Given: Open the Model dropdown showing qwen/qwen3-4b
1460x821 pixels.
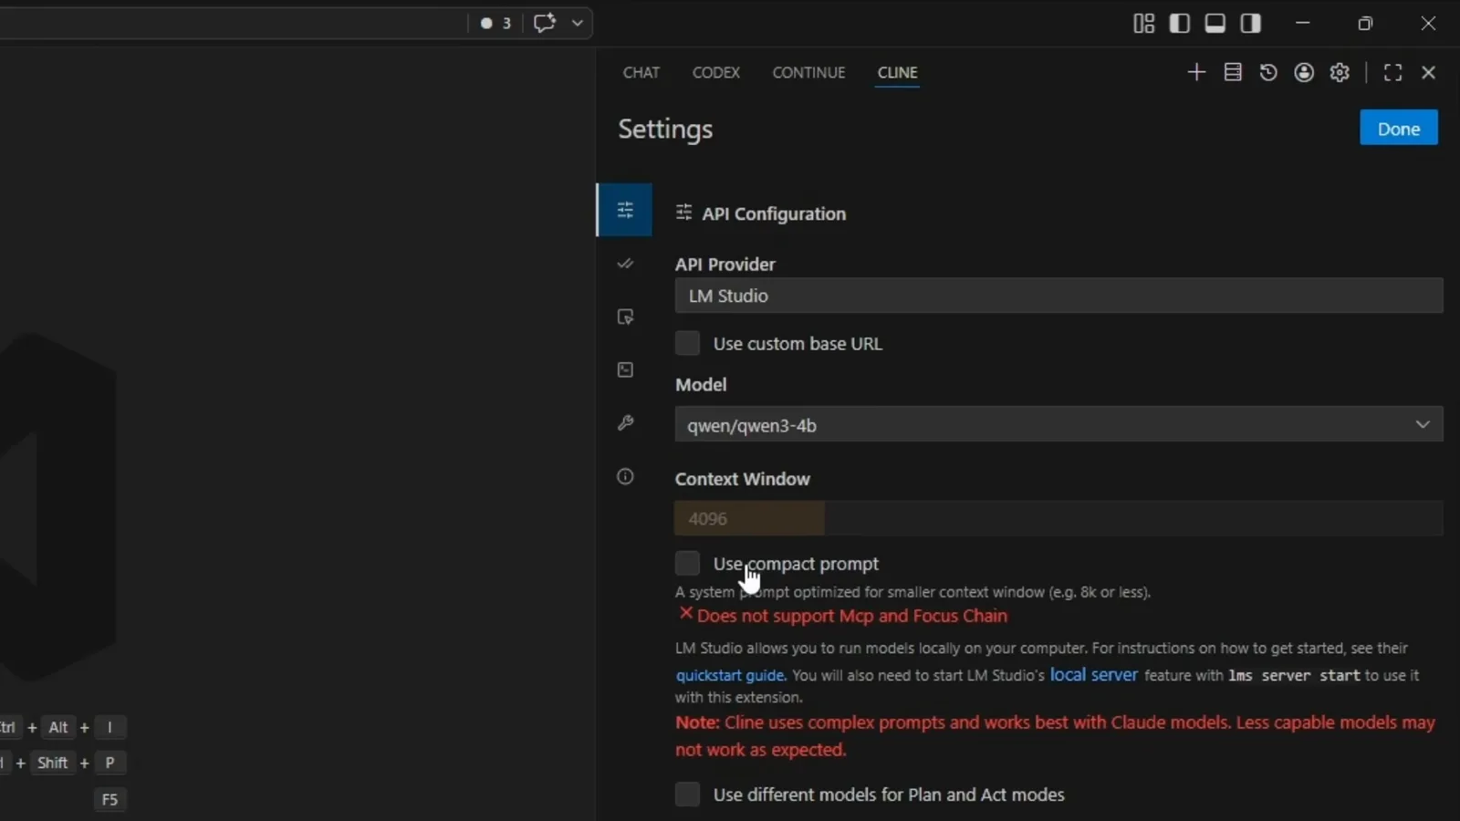Looking at the screenshot, I should tap(1058, 424).
